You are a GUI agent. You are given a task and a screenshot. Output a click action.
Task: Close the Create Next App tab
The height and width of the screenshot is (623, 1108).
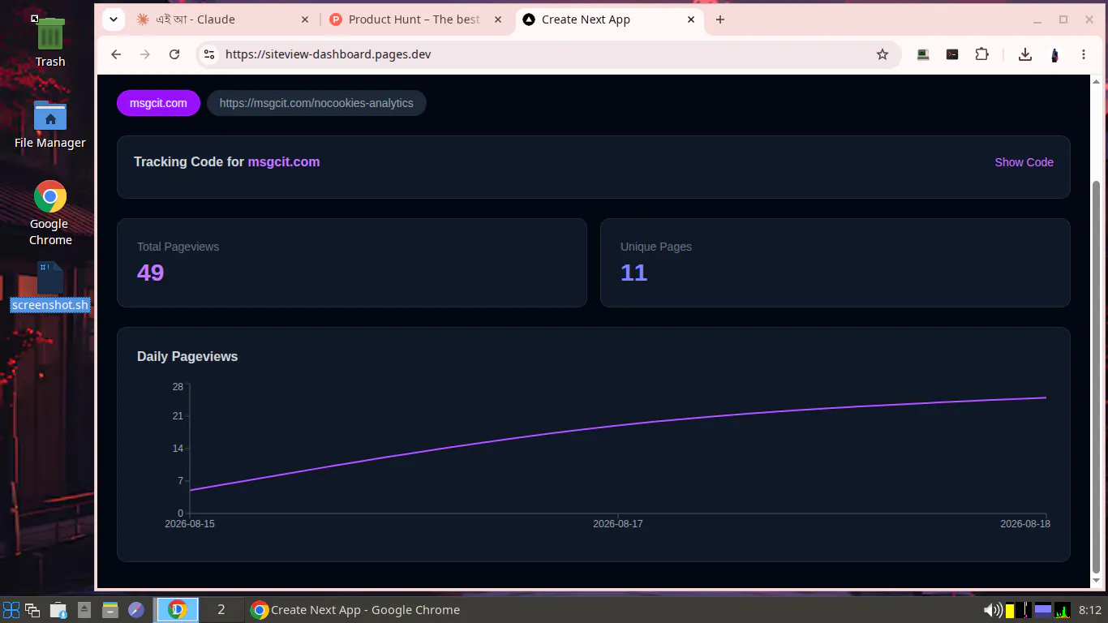[x=691, y=19]
